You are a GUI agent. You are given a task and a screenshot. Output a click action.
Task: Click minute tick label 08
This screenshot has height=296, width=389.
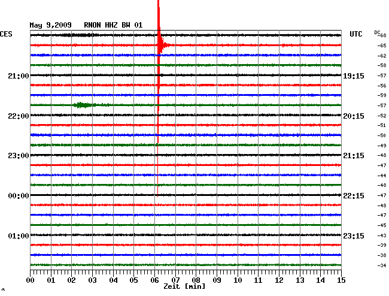[x=196, y=280]
